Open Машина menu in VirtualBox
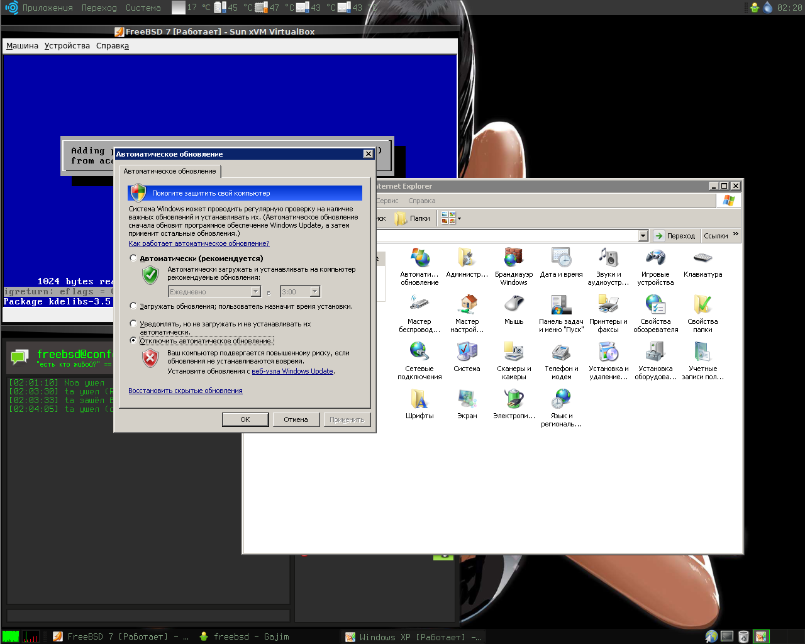805x644 pixels. (x=22, y=46)
